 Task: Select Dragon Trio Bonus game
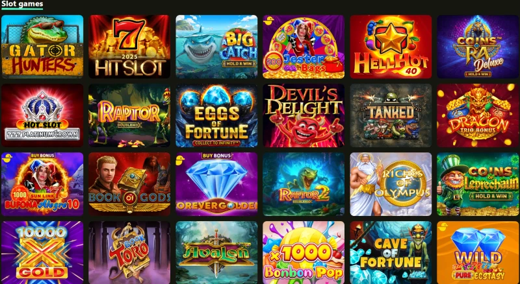478,115
